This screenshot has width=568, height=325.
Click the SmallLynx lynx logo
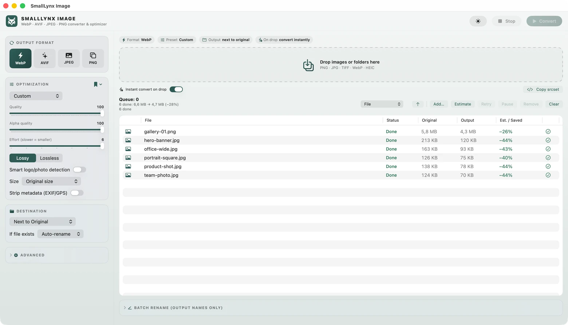[x=12, y=21]
